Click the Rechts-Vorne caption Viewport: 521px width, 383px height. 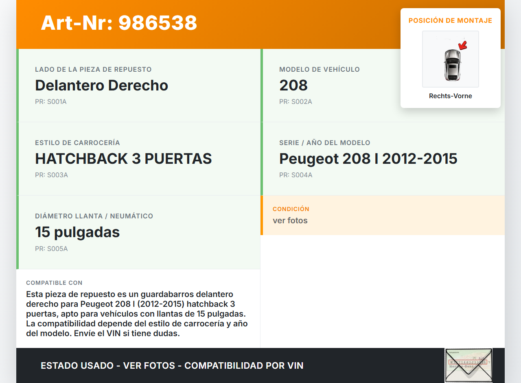pos(450,96)
